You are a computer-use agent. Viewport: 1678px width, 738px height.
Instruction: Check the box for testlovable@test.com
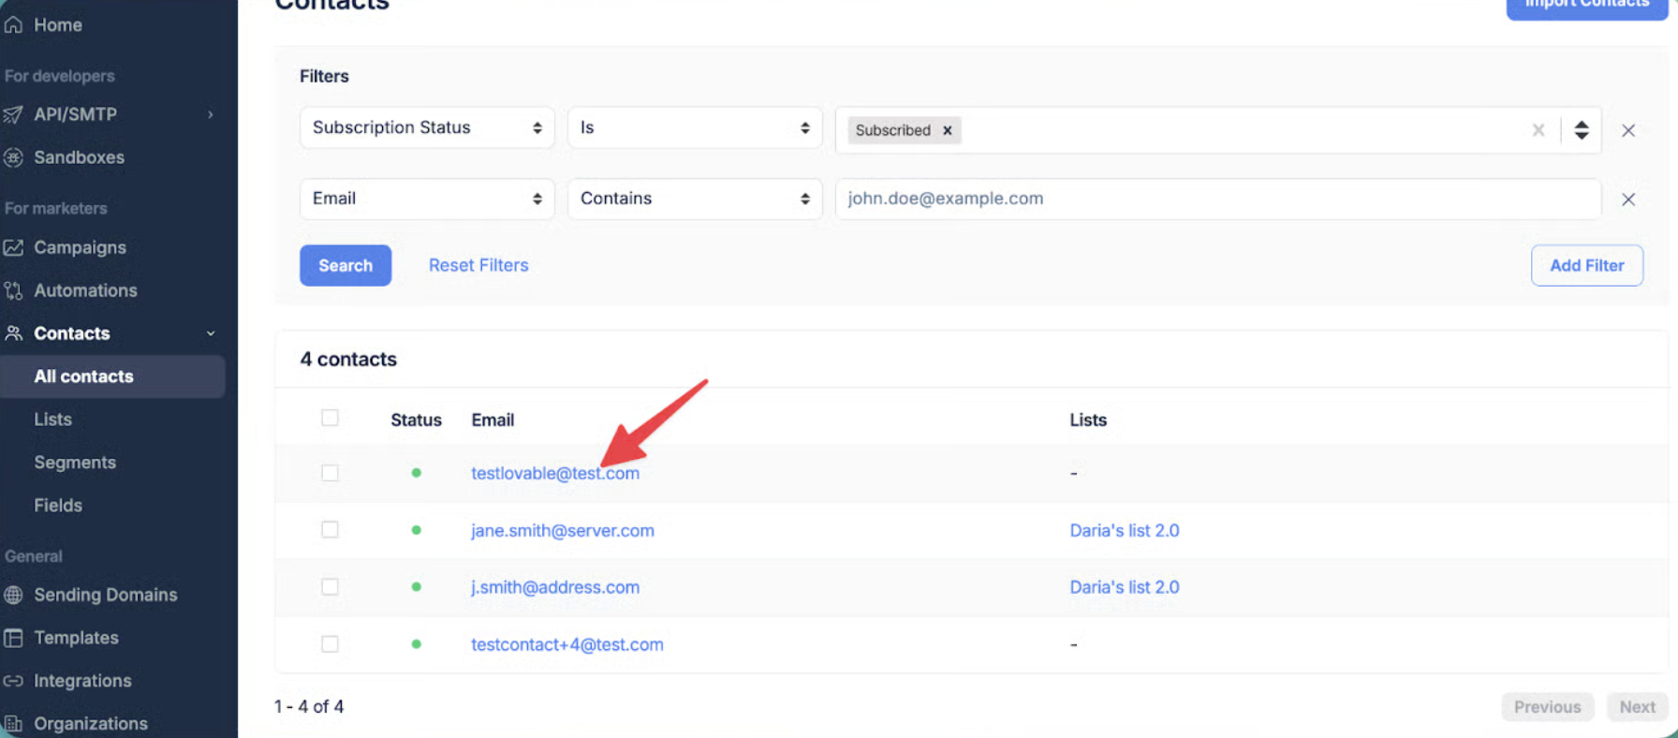point(330,473)
